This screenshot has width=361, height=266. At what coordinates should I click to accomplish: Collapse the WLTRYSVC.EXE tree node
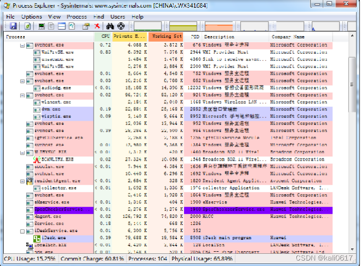22,153
